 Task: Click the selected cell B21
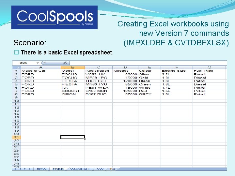(x=73, y=137)
